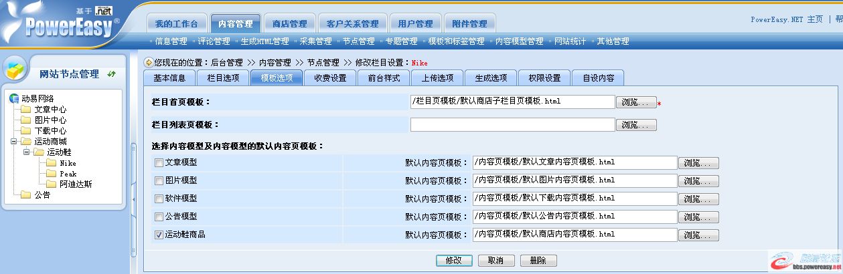Open the 模板和标签管理 submenu link
Screen dimensions: 843x274
456,41
